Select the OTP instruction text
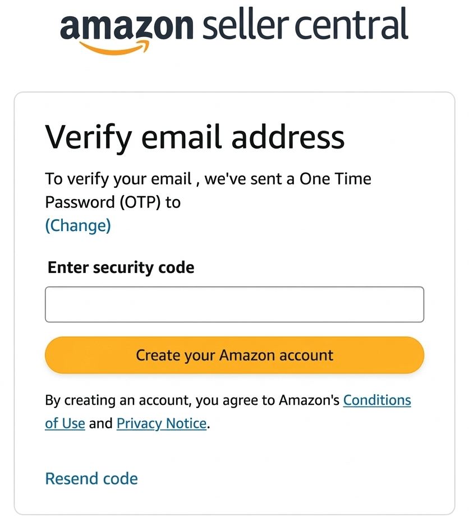The image size is (469, 518). coord(208,191)
